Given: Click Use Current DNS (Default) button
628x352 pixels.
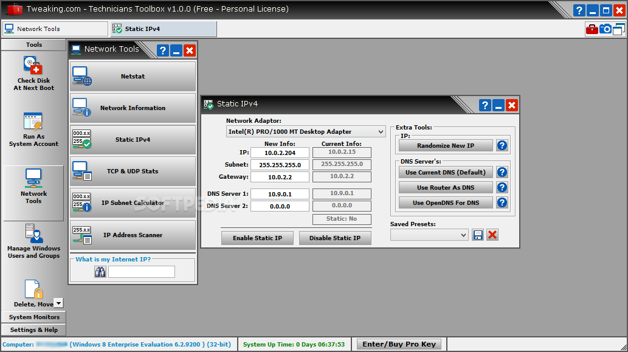Looking at the screenshot, I should 446,172.
